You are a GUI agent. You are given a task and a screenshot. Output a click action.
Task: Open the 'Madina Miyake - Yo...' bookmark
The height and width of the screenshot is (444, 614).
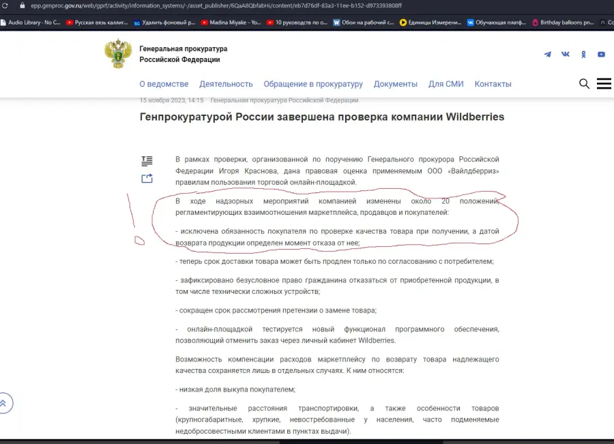[231, 23]
